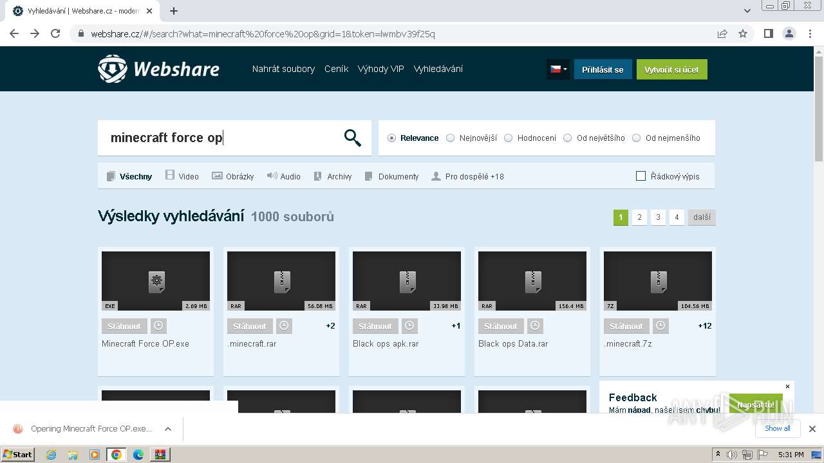This screenshot has width=824, height=463.
Task: Click the share page icon
Action: (722, 33)
